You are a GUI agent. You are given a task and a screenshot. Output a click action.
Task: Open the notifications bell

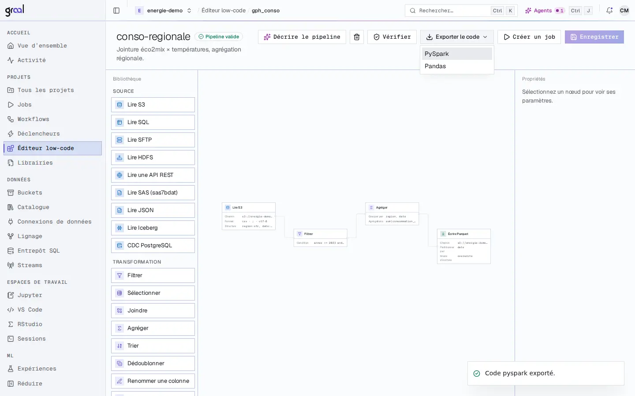609,11
